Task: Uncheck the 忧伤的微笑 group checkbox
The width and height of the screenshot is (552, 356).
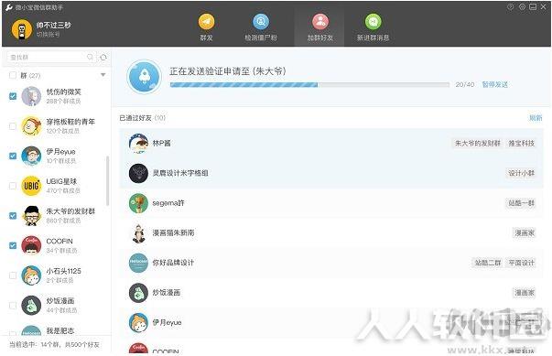Action: point(13,96)
